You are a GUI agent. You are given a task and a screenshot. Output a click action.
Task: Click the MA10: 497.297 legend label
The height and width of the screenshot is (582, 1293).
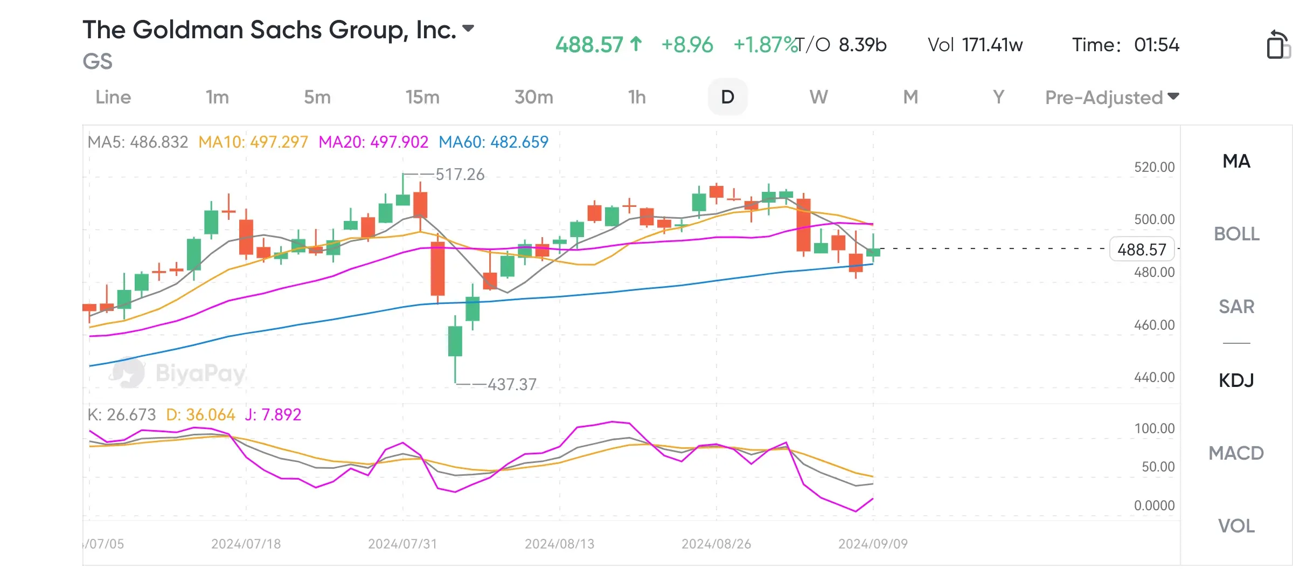[x=253, y=142]
